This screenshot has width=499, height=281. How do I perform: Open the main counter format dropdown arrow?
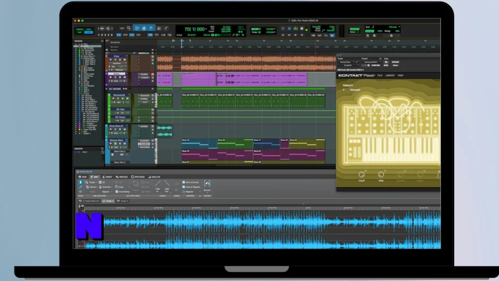tap(206, 29)
